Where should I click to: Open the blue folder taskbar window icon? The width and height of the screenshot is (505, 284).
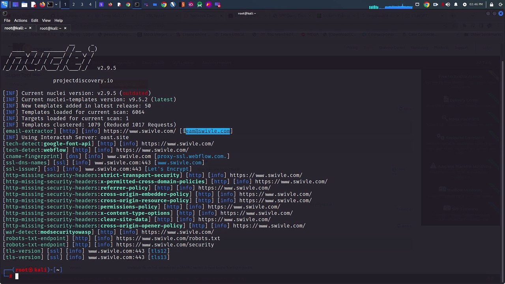click(155, 5)
